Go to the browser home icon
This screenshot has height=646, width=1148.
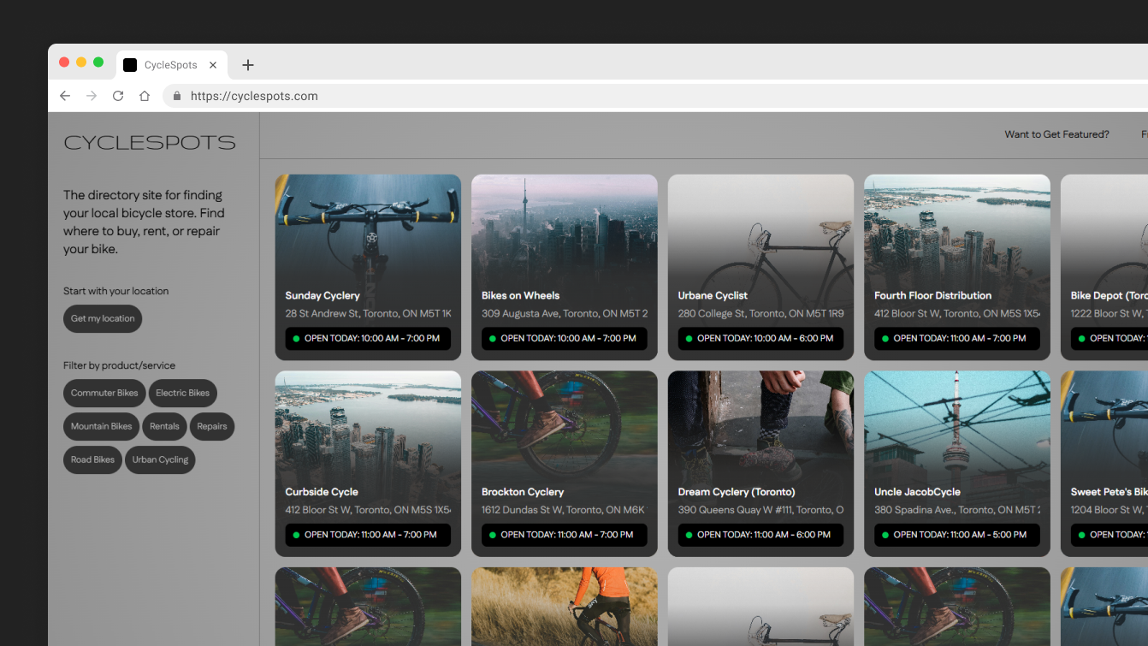[145, 96]
